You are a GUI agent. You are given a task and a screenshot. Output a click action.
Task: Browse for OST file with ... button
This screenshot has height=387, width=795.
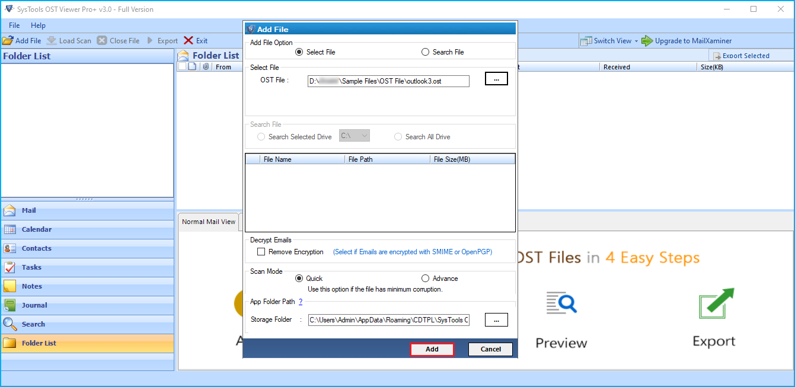pyautogui.click(x=496, y=79)
